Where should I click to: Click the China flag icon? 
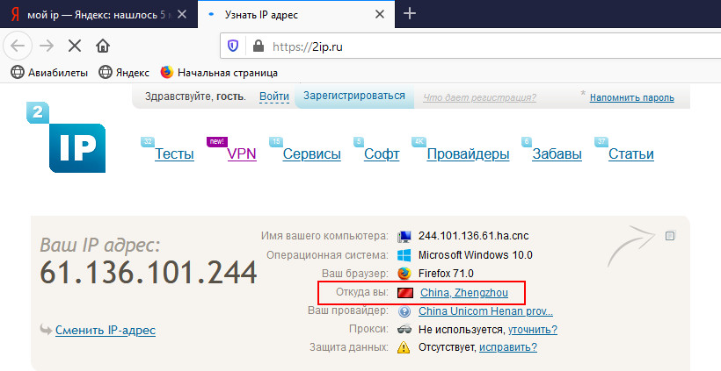click(405, 293)
